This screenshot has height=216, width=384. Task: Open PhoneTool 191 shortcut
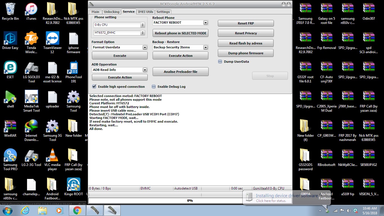click(x=73, y=72)
